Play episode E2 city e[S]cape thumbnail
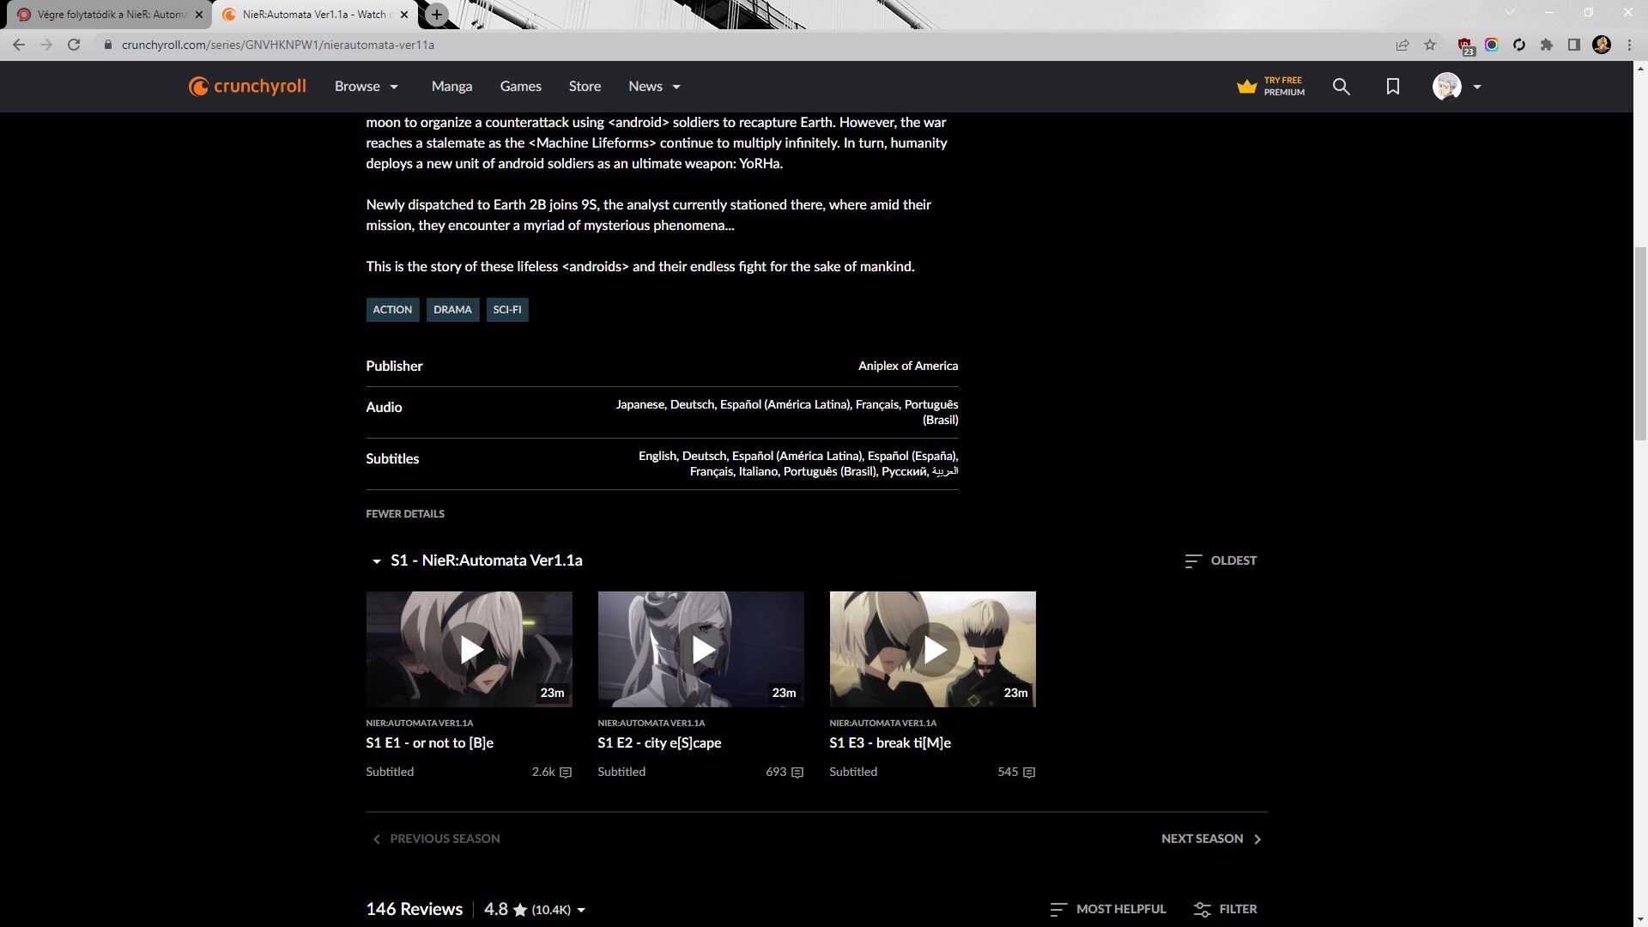 tap(700, 649)
